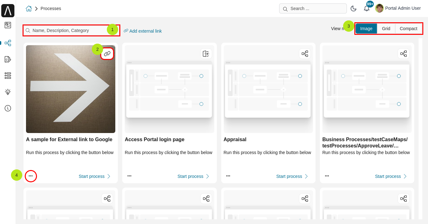Click the Axon Ivy logo
Viewport: 428px width, 224px height.
click(8, 11)
